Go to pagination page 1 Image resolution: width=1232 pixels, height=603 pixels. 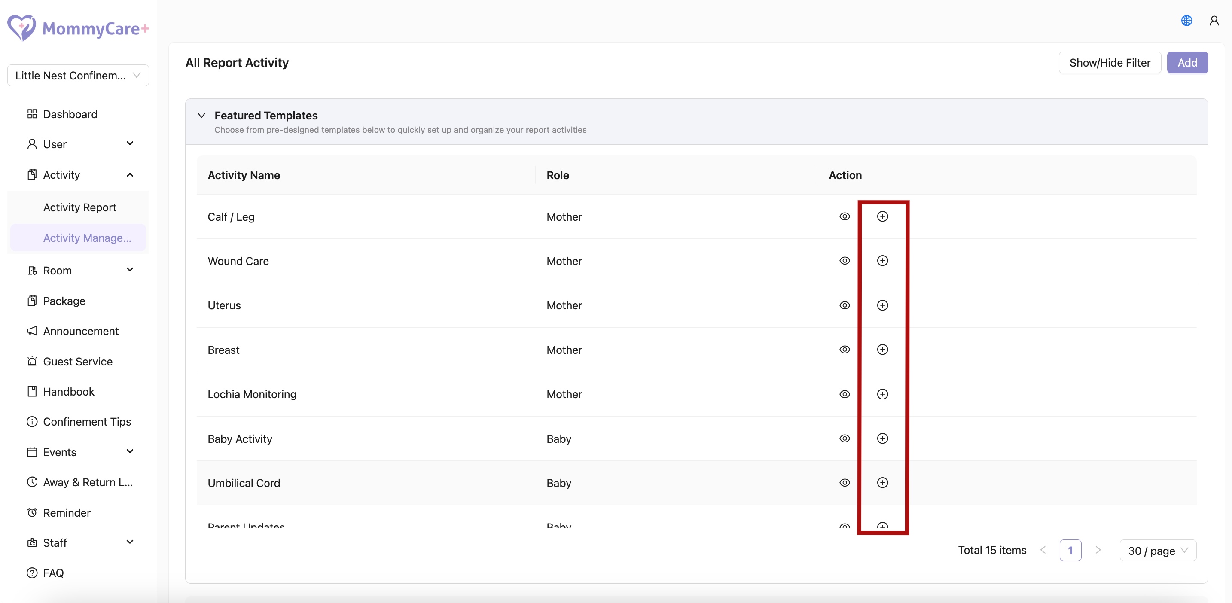(x=1070, y=551)
